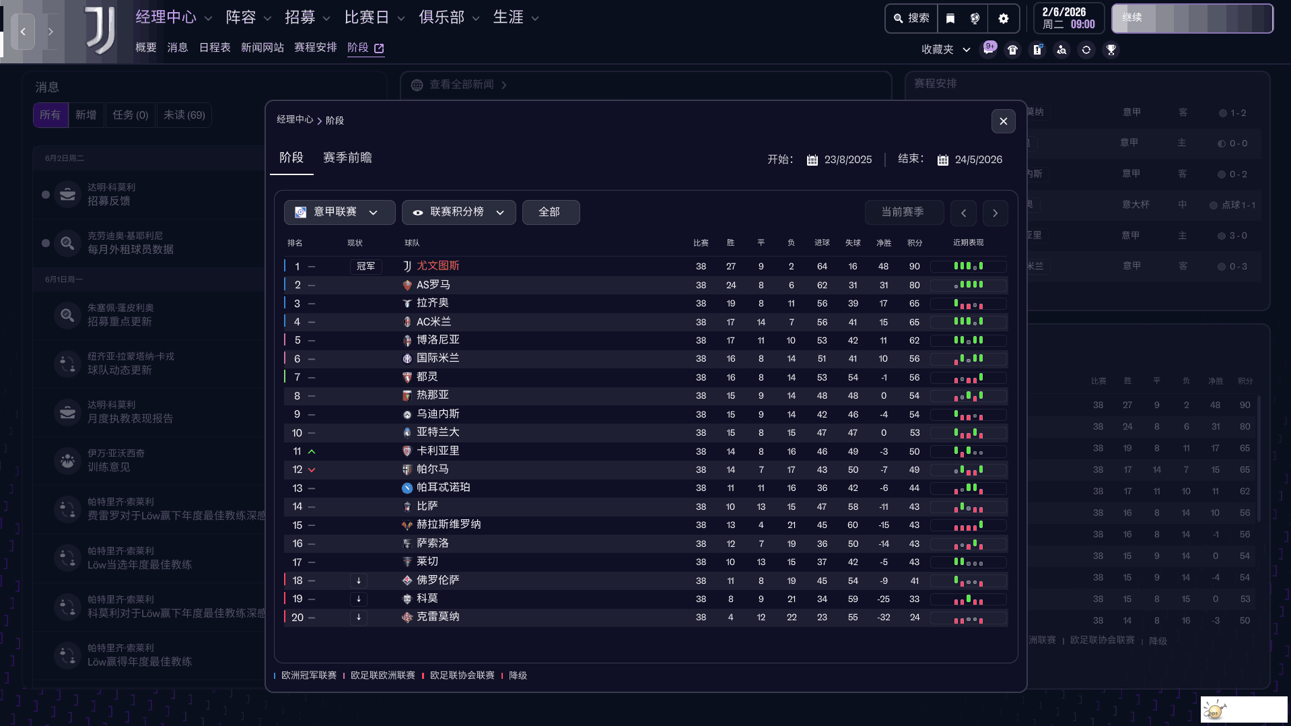Open 尤文图斯 team link in table
This screenshot has width=1291, height=726.
pos(438,266)
